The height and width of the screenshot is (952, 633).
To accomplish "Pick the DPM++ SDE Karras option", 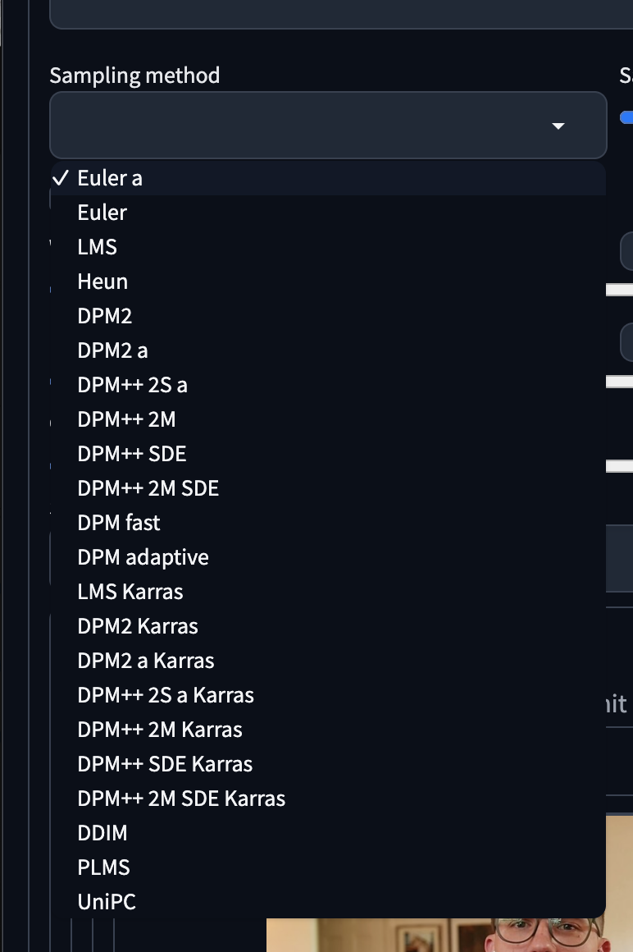I will pyautogui.click(x=165, y=763).
